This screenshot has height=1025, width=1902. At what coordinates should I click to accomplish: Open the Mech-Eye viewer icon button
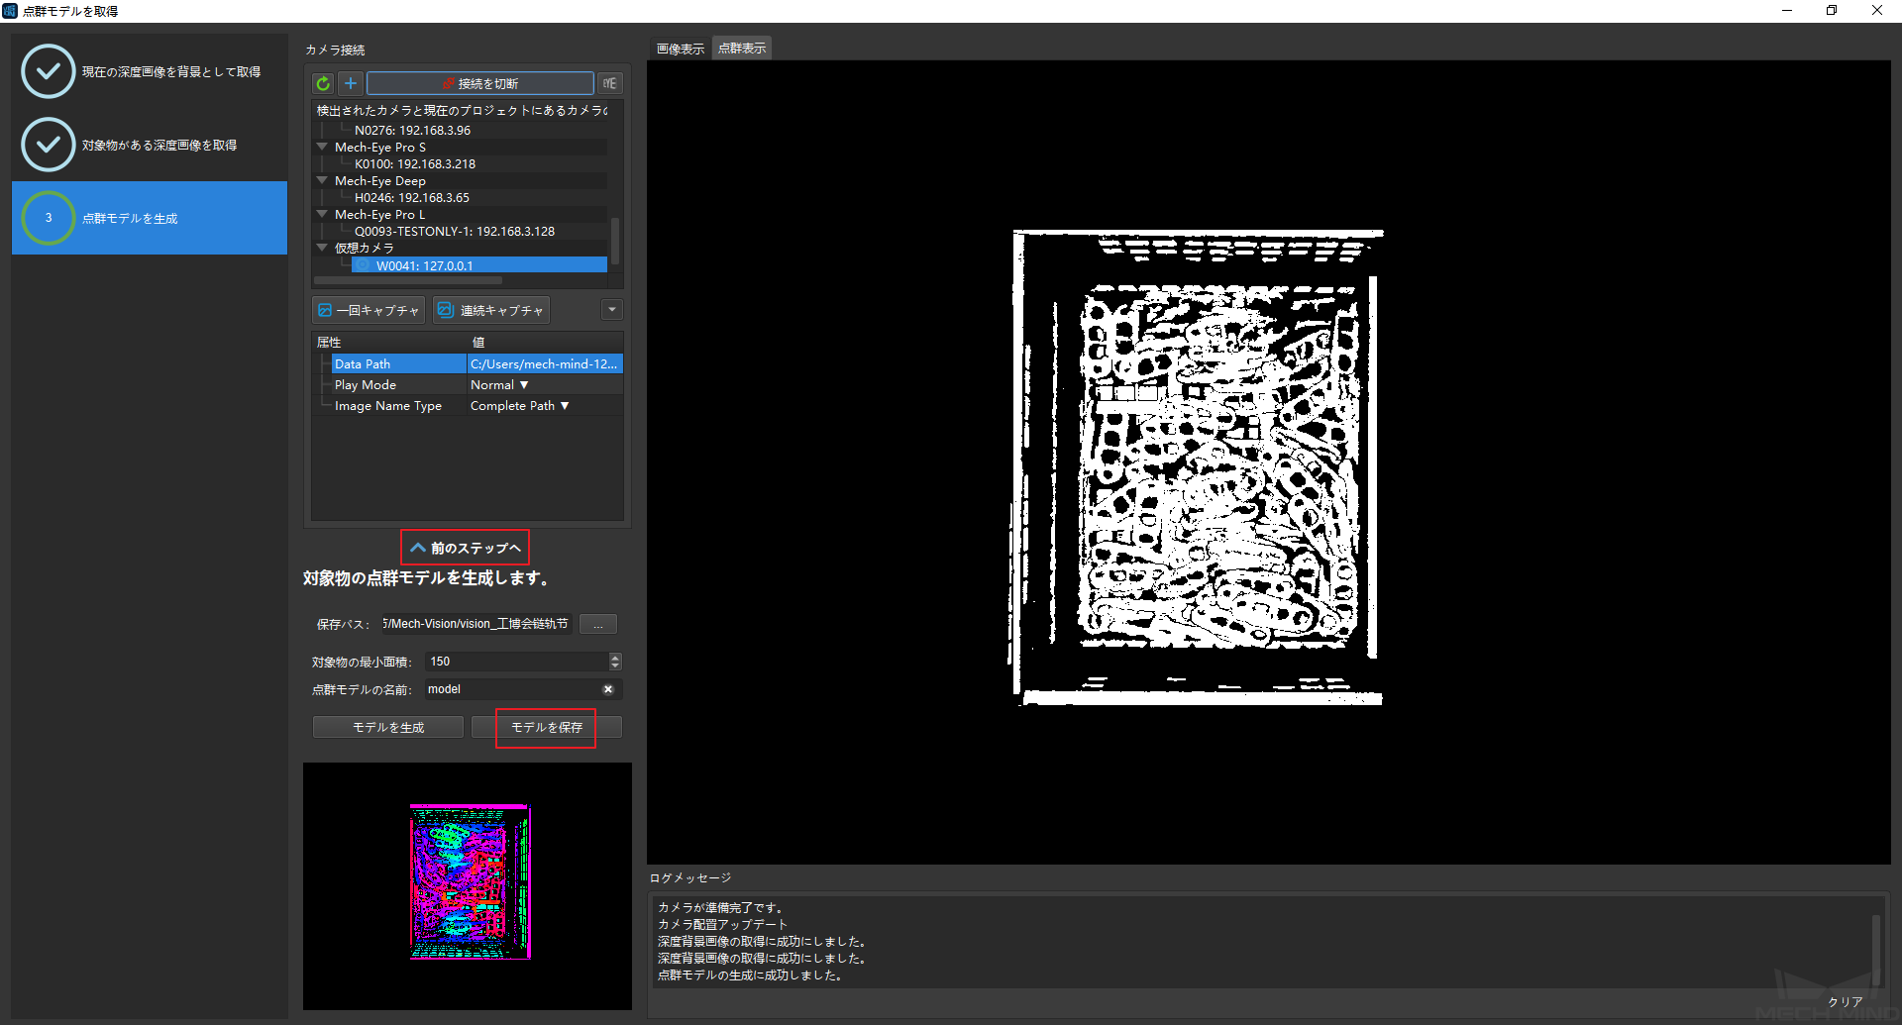[x=610, y=84]
